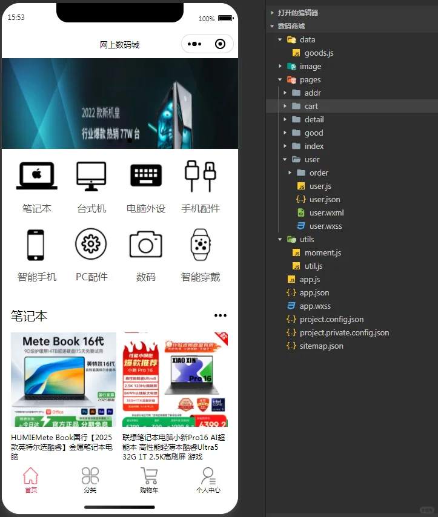The height and width of the screenshot is (517, 438).
Task: Expand the cart folder arrow
Action: coord(285,106)
